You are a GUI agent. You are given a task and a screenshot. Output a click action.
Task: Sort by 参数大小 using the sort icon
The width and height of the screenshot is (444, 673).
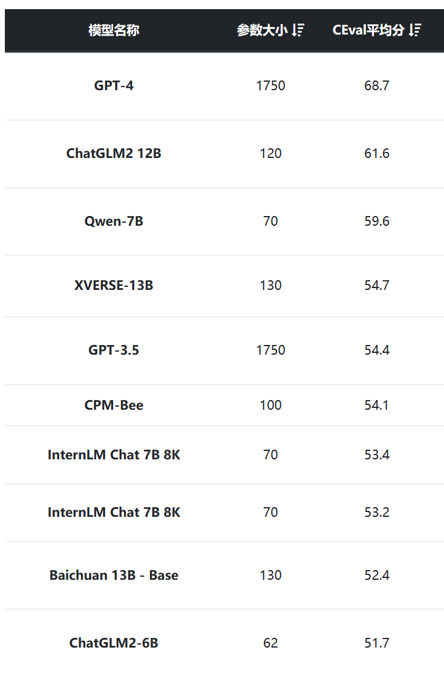298,30
